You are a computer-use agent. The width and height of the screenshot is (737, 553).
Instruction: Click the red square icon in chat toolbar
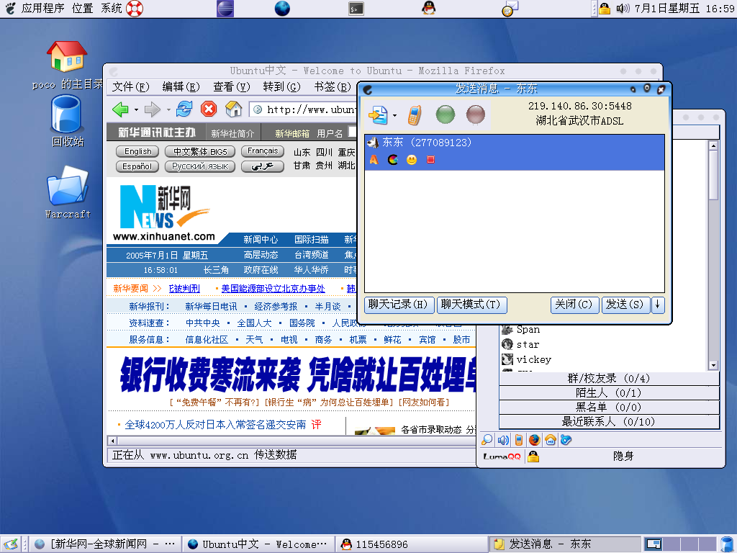tap(430, 160)
